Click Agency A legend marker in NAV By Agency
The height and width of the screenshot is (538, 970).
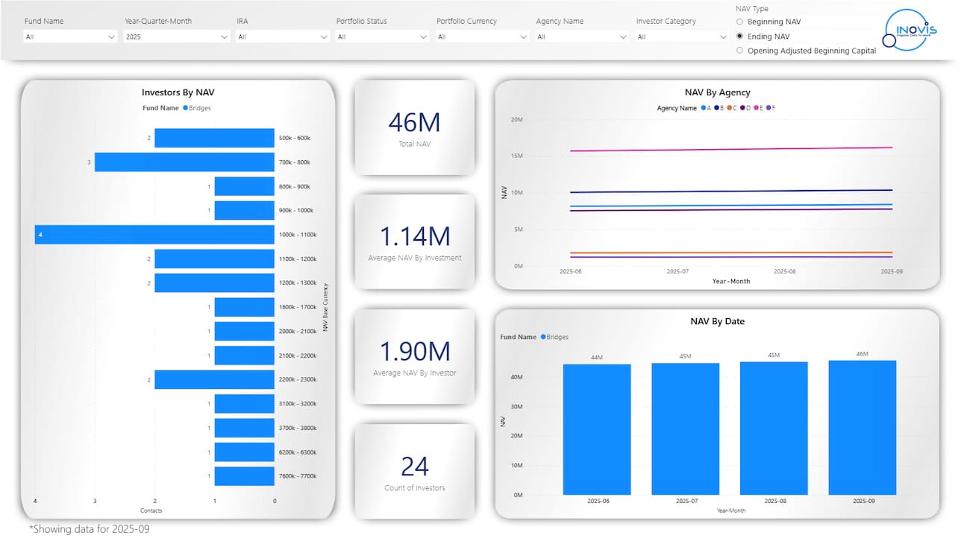click(x=704, y=108)
